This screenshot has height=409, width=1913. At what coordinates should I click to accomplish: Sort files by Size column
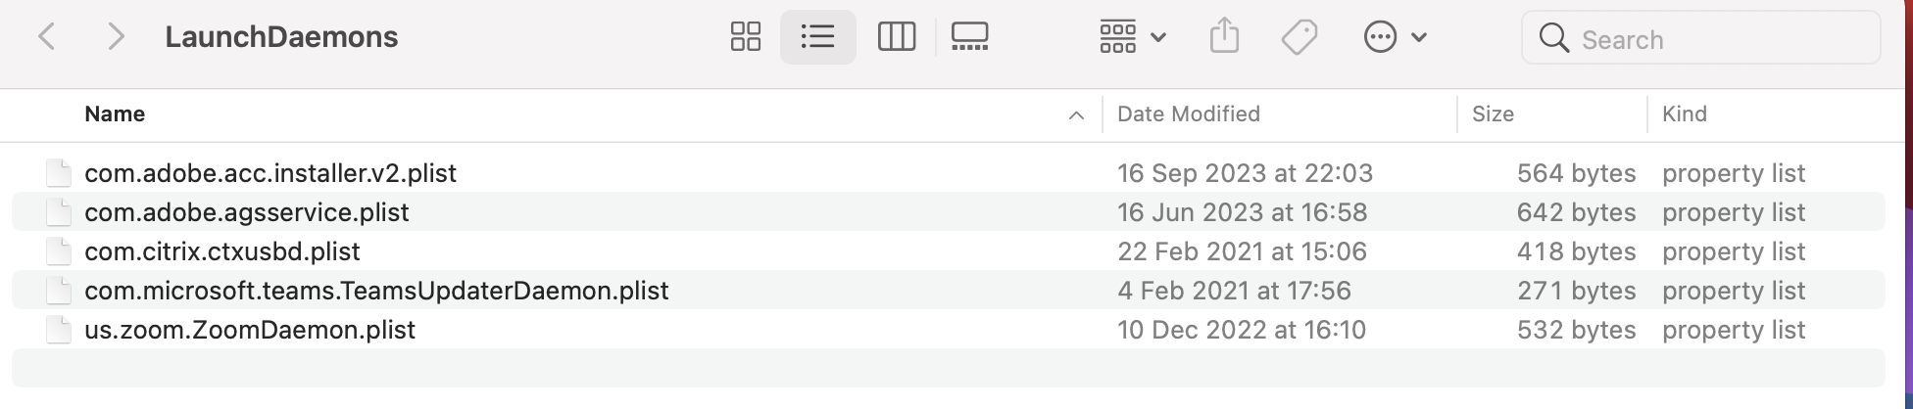(x=1493, y=114)
